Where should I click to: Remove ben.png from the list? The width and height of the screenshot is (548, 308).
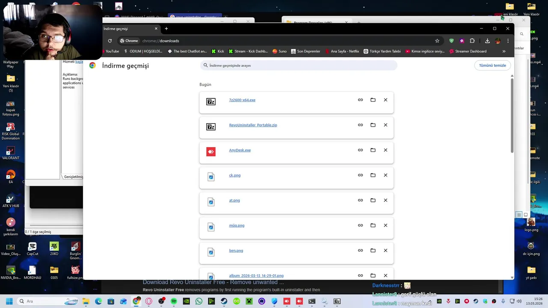(385, 250)
